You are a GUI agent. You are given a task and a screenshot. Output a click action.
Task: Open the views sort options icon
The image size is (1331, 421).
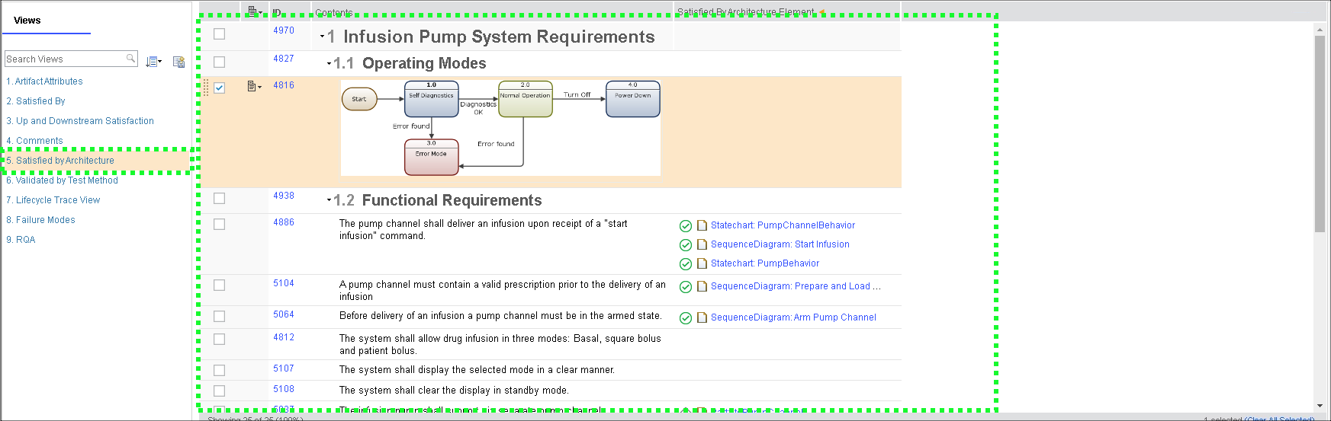153,62
